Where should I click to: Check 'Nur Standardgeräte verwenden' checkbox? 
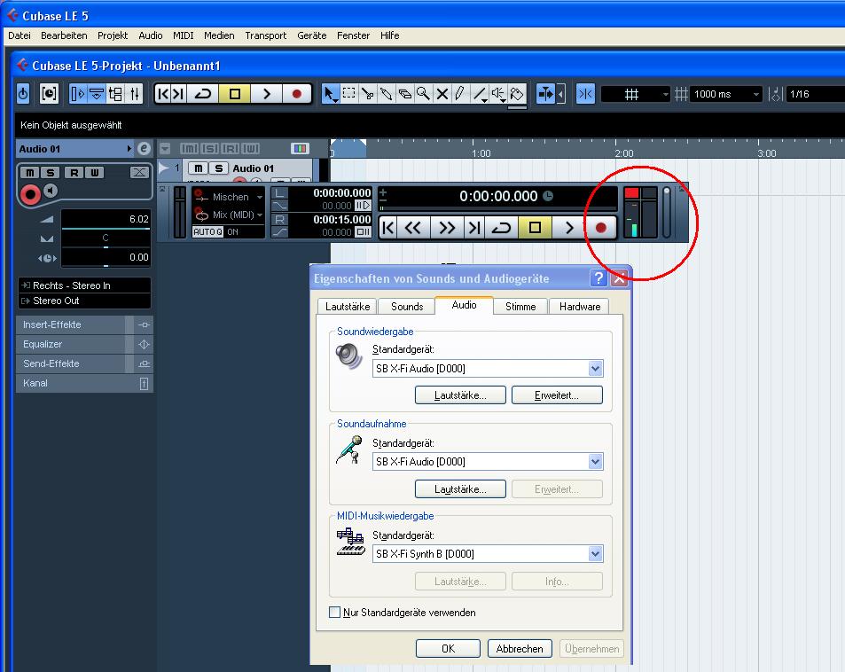[x=334, y=613]
